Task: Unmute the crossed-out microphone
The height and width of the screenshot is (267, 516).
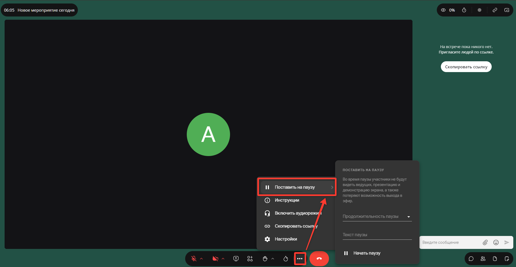Action: pyautogui.click(x=194, y=259)
